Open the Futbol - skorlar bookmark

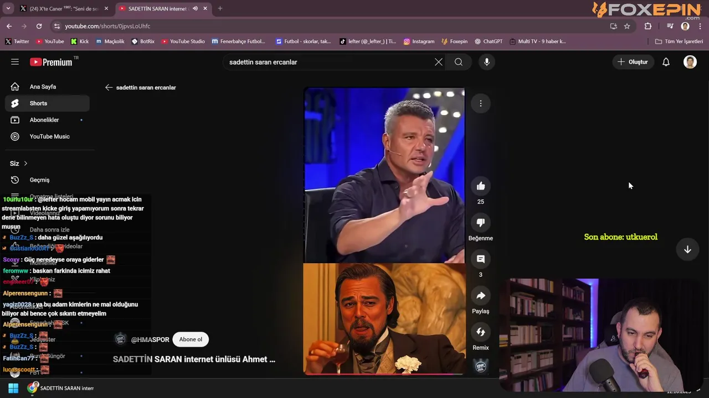(x=303, y=41)
